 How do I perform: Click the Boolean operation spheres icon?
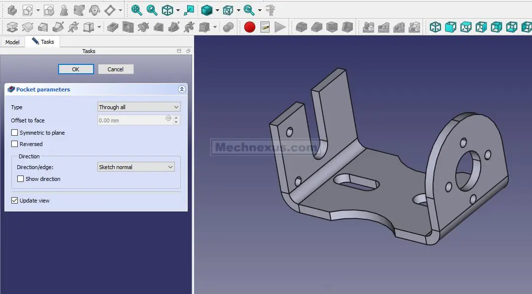pos(228,27)
